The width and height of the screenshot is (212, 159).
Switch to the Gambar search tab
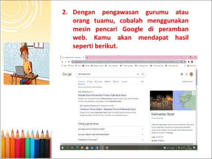[x=98, y=82]
